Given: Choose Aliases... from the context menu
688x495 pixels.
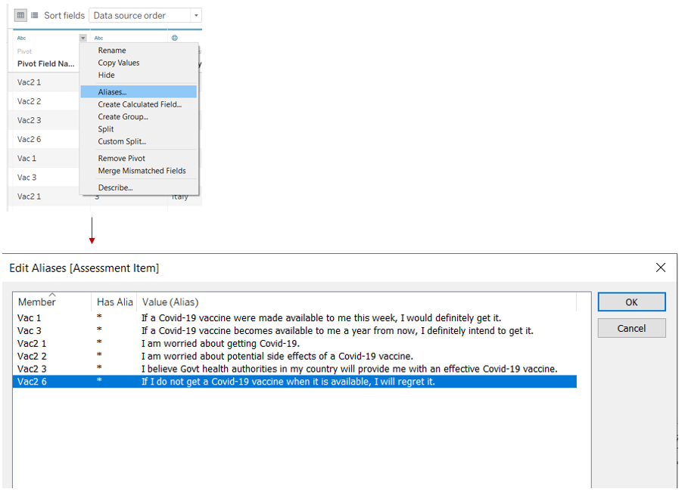Looking at the screenshot, I should pyautogui.click(x=112, y=92).
